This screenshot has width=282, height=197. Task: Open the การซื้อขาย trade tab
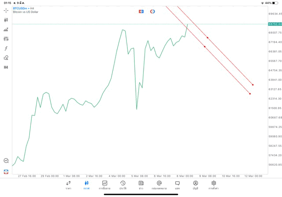click(104, 185)
